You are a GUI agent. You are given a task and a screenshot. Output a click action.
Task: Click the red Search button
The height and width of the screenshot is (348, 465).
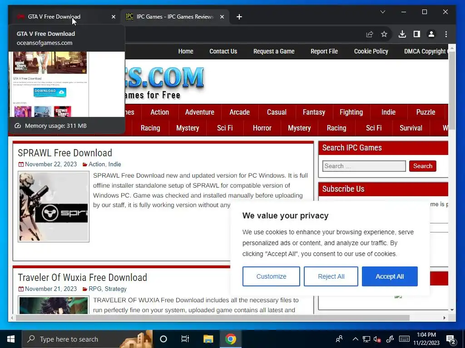(423, 166)
